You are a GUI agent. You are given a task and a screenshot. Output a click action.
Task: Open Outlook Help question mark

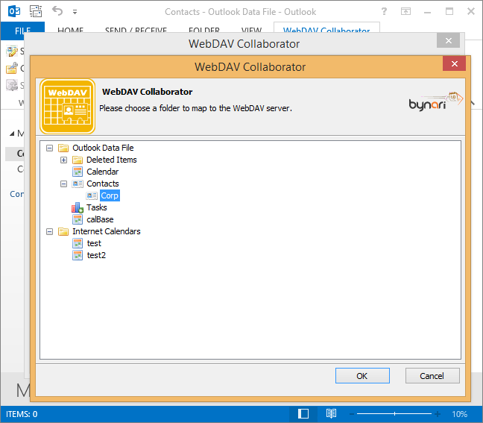click(x=384, y=11)
